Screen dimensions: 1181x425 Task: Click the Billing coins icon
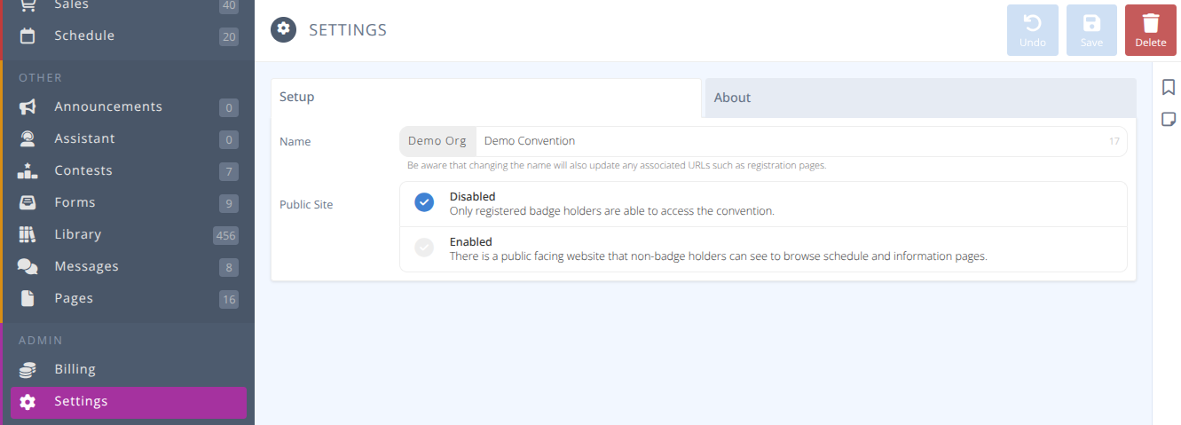pos(28,370)
